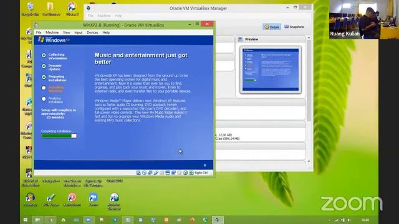Image resolution: width=399 pixels, height=224 pixels.
Task: Switch to Snapshots view in VirtualBox Manager
Action: 294,27
